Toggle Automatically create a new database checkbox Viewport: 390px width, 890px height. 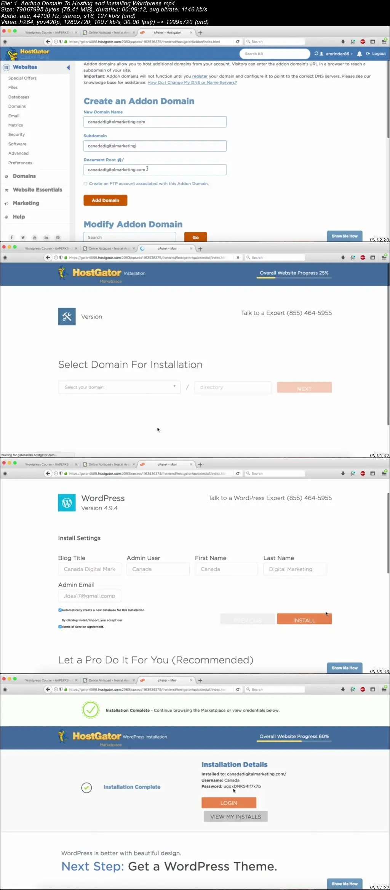[x=60, y=610]
